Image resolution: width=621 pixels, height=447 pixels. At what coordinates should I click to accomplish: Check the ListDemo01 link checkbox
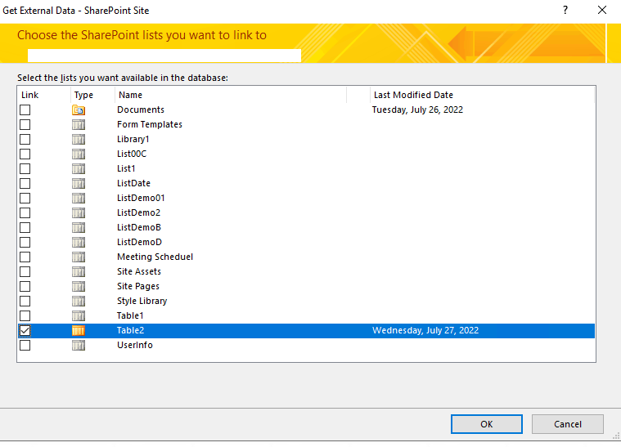point(25,199)
